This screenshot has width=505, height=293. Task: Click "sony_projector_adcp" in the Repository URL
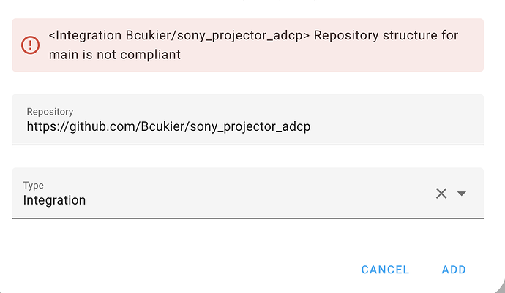[250, 127]
